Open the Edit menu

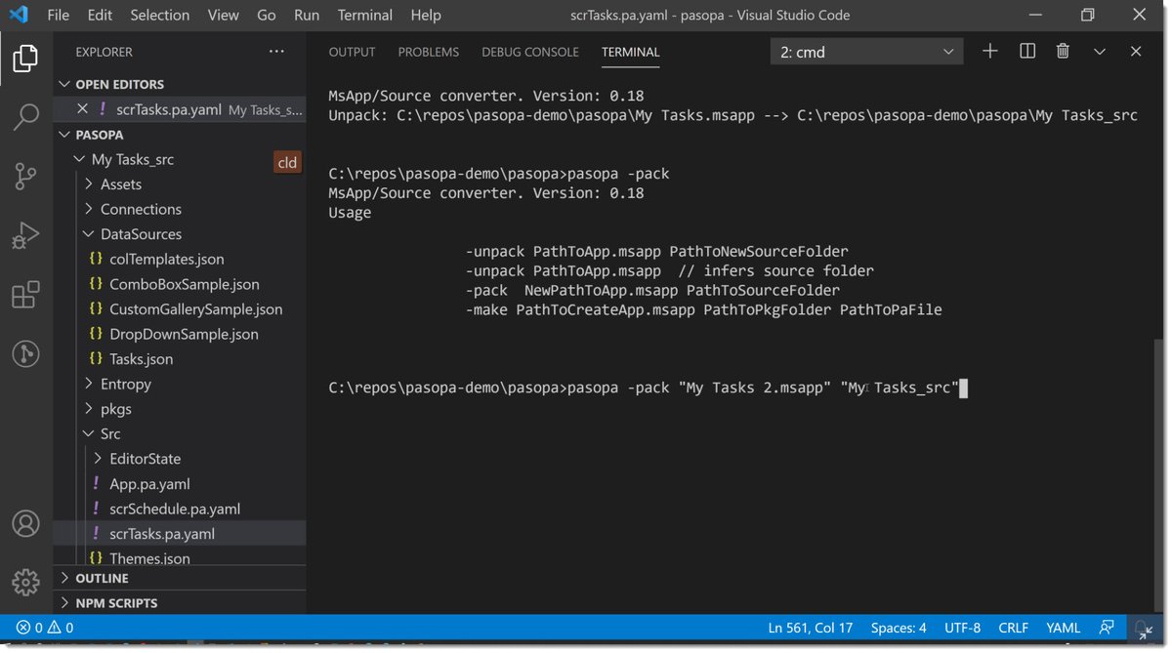(x=100, y=15)
